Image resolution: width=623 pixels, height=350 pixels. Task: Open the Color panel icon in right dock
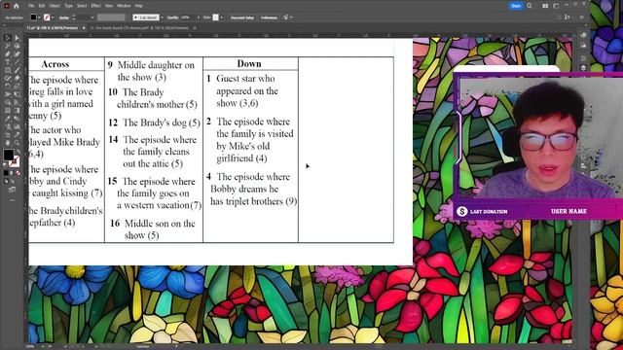tap(583, 35)
